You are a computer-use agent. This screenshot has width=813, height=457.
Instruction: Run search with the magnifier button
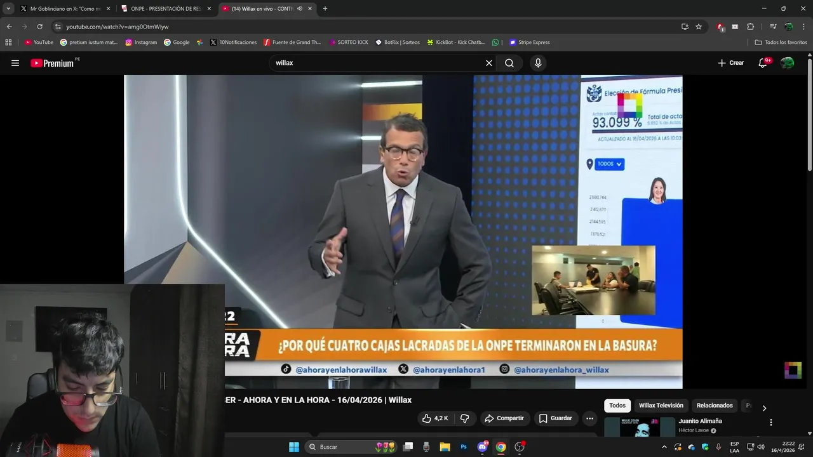tap(509, 63)
